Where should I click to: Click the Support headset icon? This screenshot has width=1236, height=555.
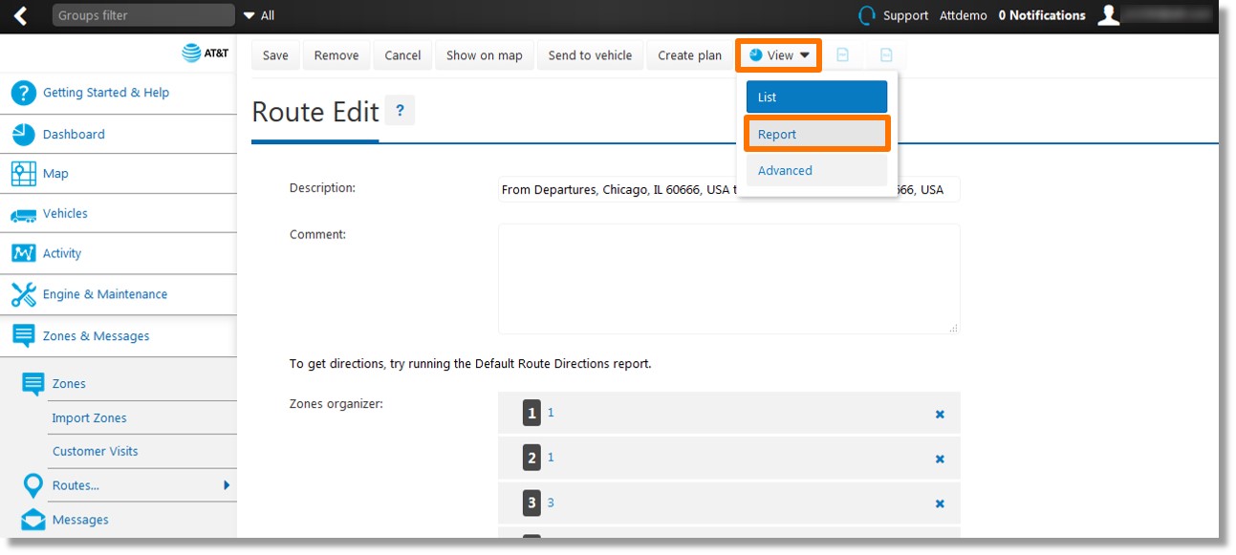(867, 15)
